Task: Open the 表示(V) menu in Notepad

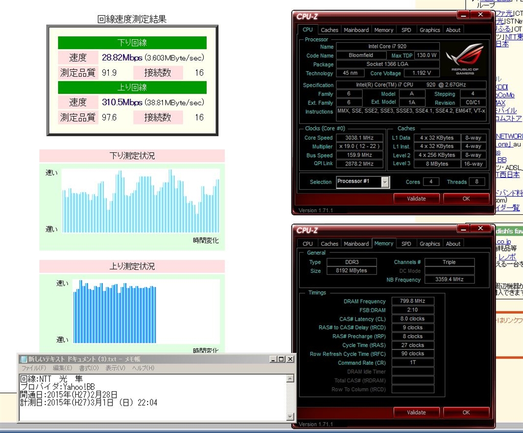Action: point(115,368)
